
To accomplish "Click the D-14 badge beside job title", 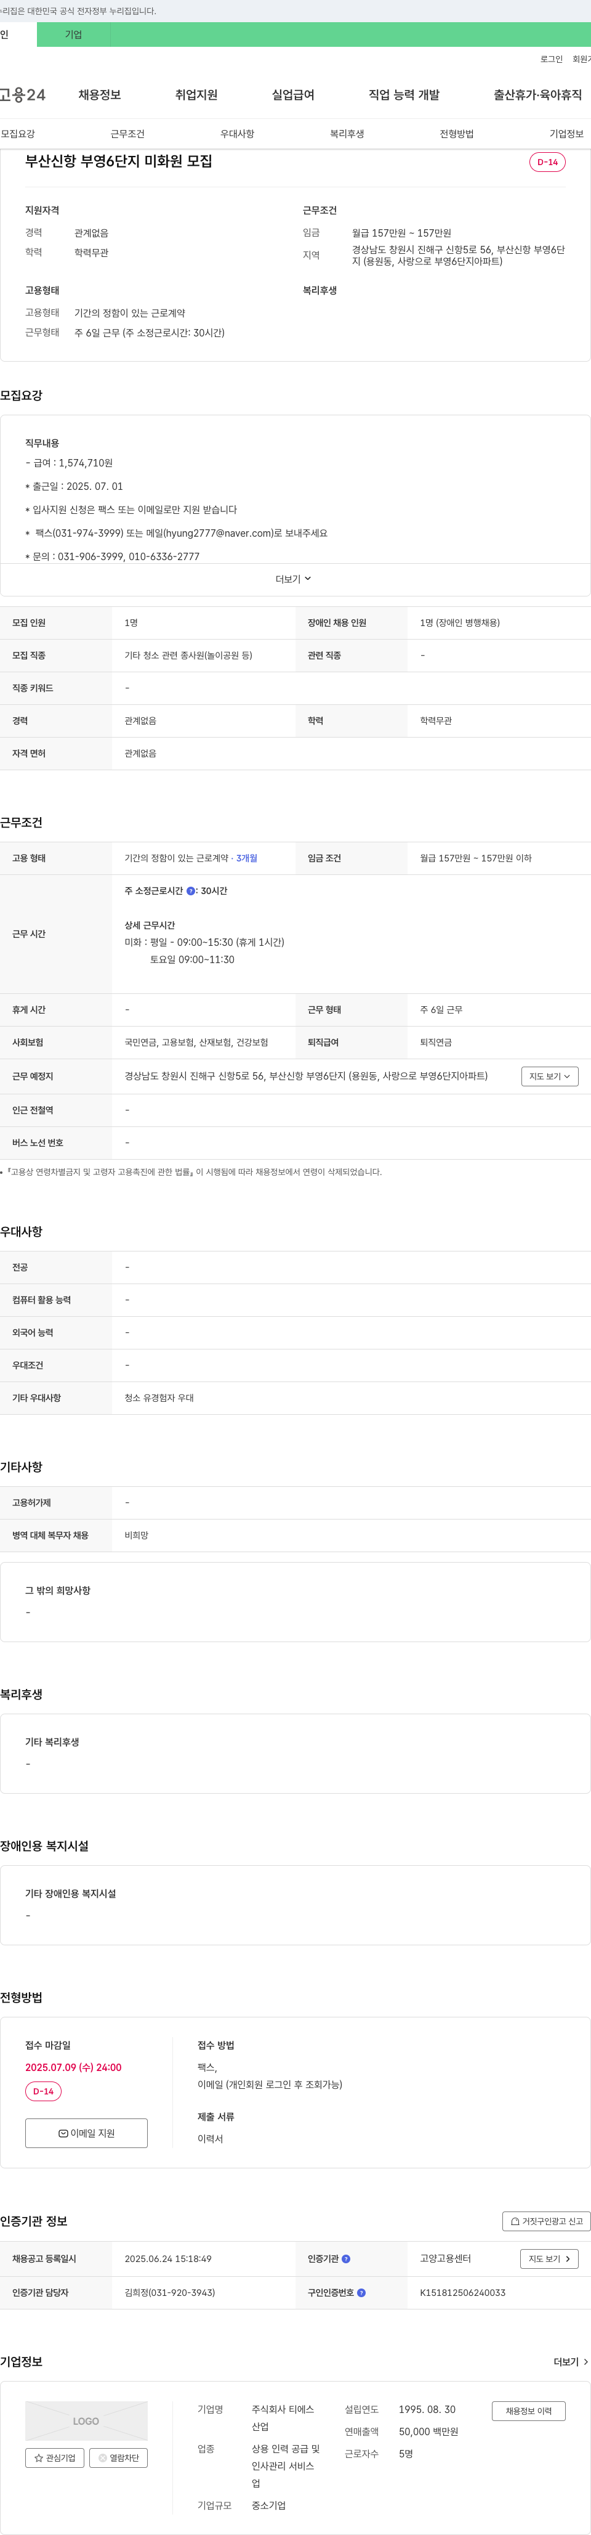I will click(548, 163).
